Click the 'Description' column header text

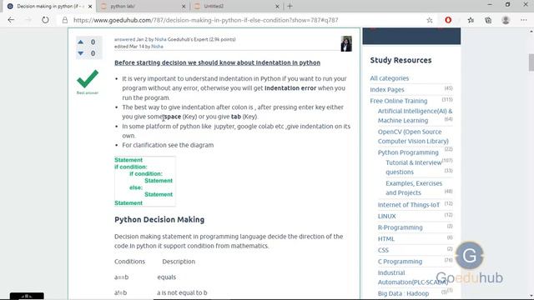(x=179, y=261)
